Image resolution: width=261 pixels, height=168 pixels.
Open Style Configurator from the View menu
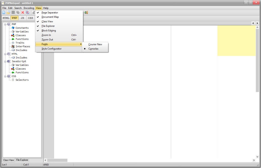point(59,49)
